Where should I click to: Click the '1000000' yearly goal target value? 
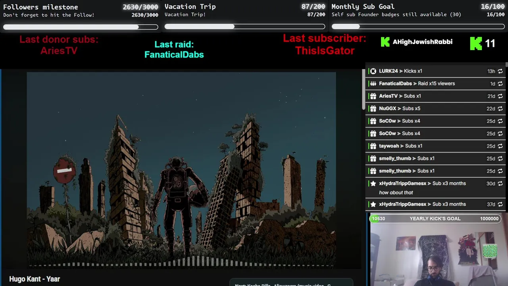[489, 218]
